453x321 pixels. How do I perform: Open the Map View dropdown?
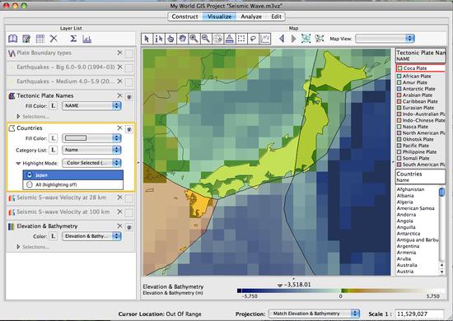(x=385, y=39)
